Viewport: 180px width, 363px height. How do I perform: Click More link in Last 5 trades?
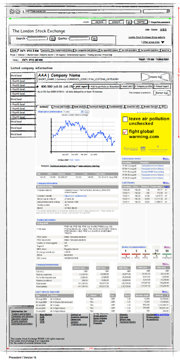coord(166,183)
